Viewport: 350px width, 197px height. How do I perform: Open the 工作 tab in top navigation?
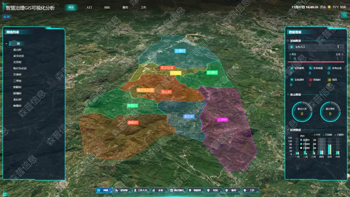(x=143, y=7)
